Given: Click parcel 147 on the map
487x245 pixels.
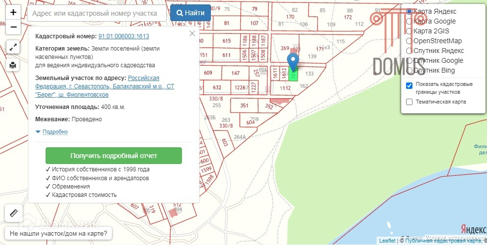Looking at the screenshot, I should pyautogui.click(x=235, y=73).
